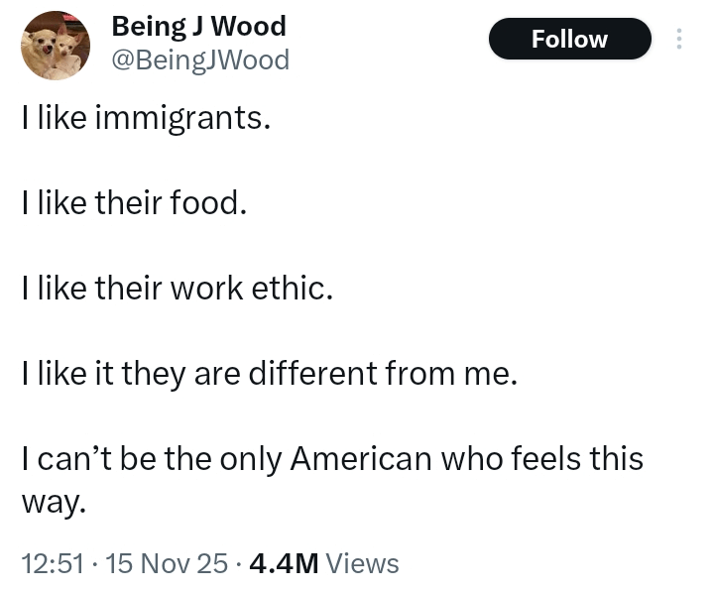
Task: Click the line about being different from me
Action: (269, 373)
